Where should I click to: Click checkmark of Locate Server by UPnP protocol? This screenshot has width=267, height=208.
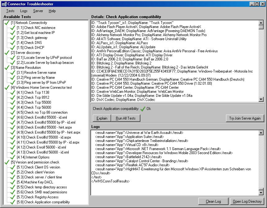[13, 58]
